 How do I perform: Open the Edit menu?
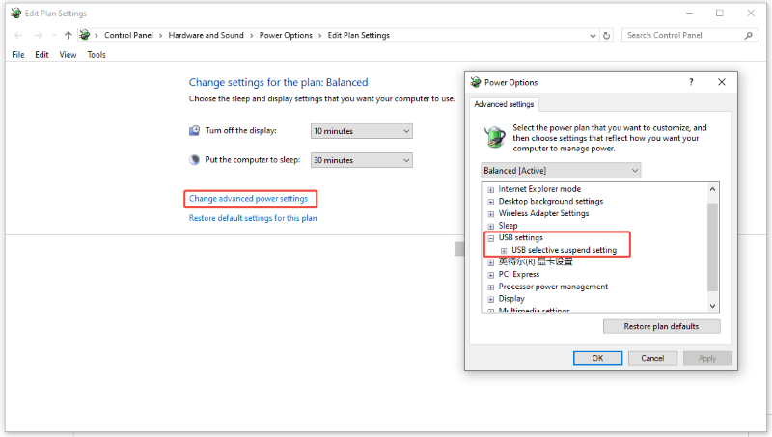click(41, 55)
